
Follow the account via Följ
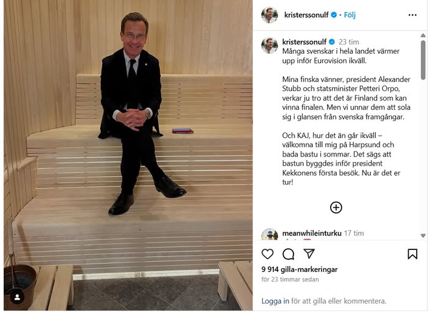click(x=350, y=15)
